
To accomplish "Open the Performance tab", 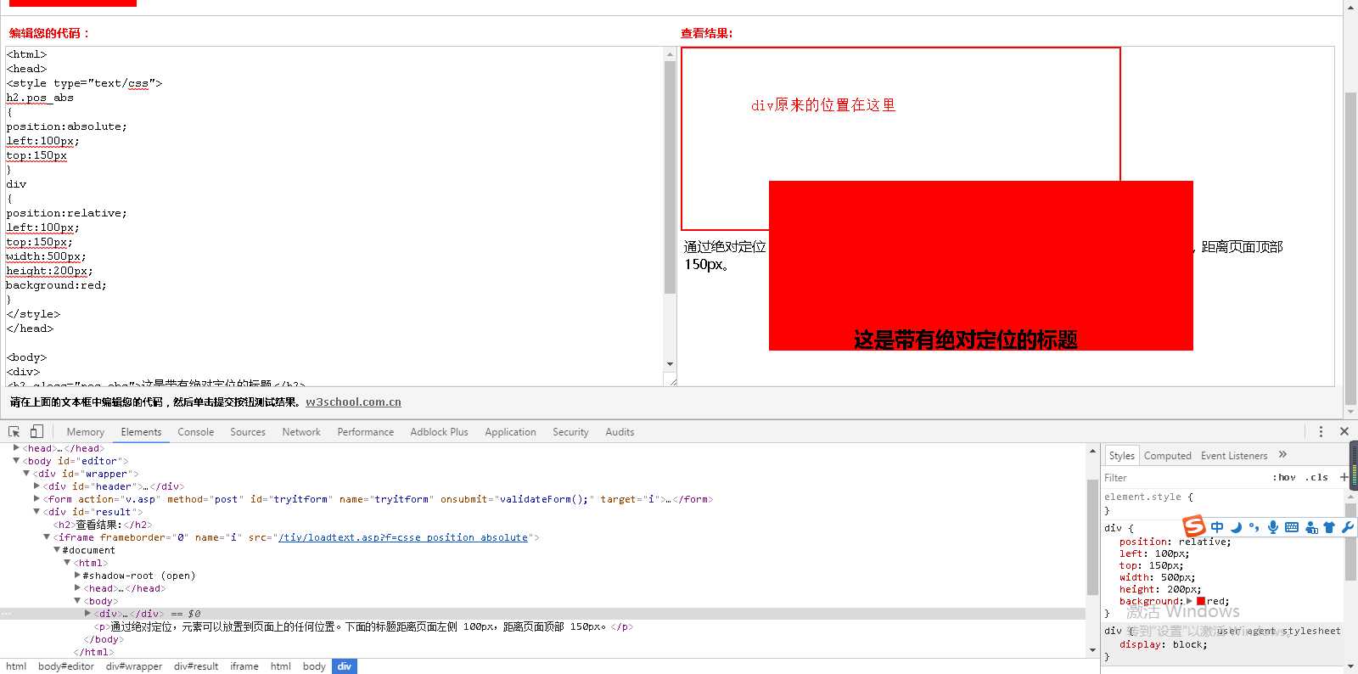I will (366, 432).
